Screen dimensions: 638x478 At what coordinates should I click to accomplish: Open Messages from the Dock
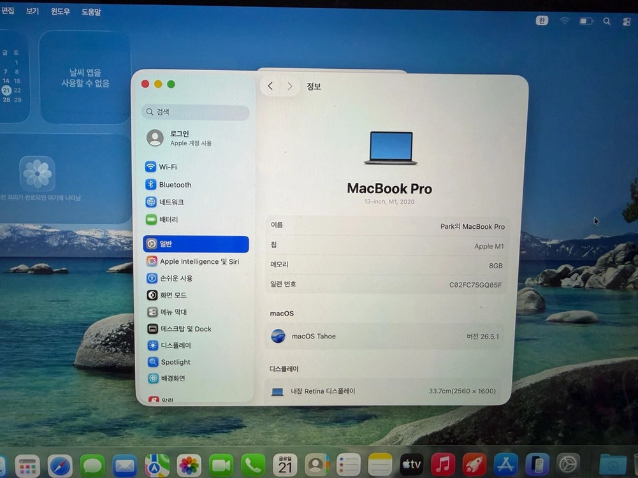coord(92,466)
